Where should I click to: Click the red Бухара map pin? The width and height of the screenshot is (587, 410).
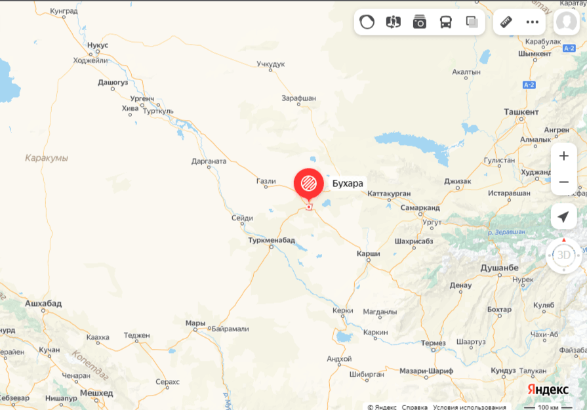tap(309, 184)
